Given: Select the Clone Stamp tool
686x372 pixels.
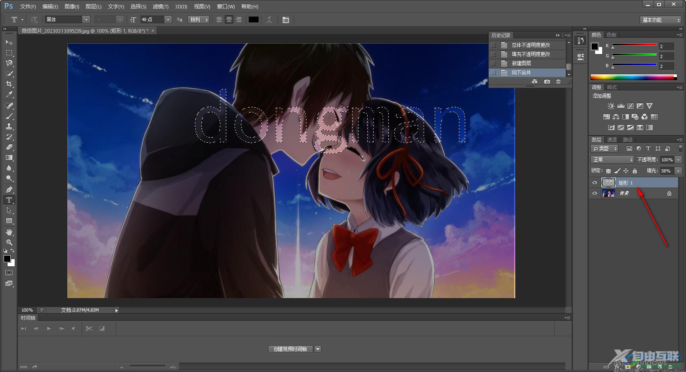Looking at the screenshot, I should coord(9,126).
